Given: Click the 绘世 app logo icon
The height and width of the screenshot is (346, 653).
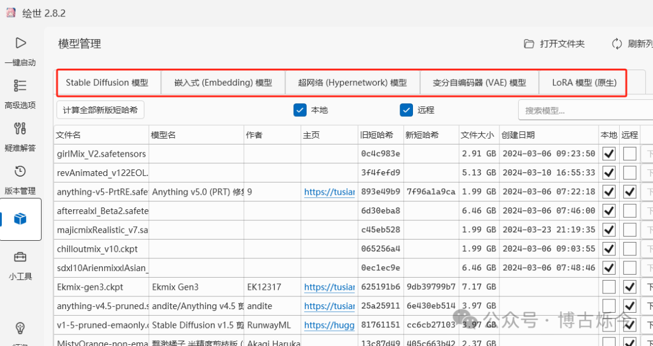Looking at the screenshot, I should 11,13.
